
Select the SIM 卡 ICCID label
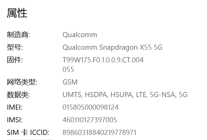click(x=28, y=133)
